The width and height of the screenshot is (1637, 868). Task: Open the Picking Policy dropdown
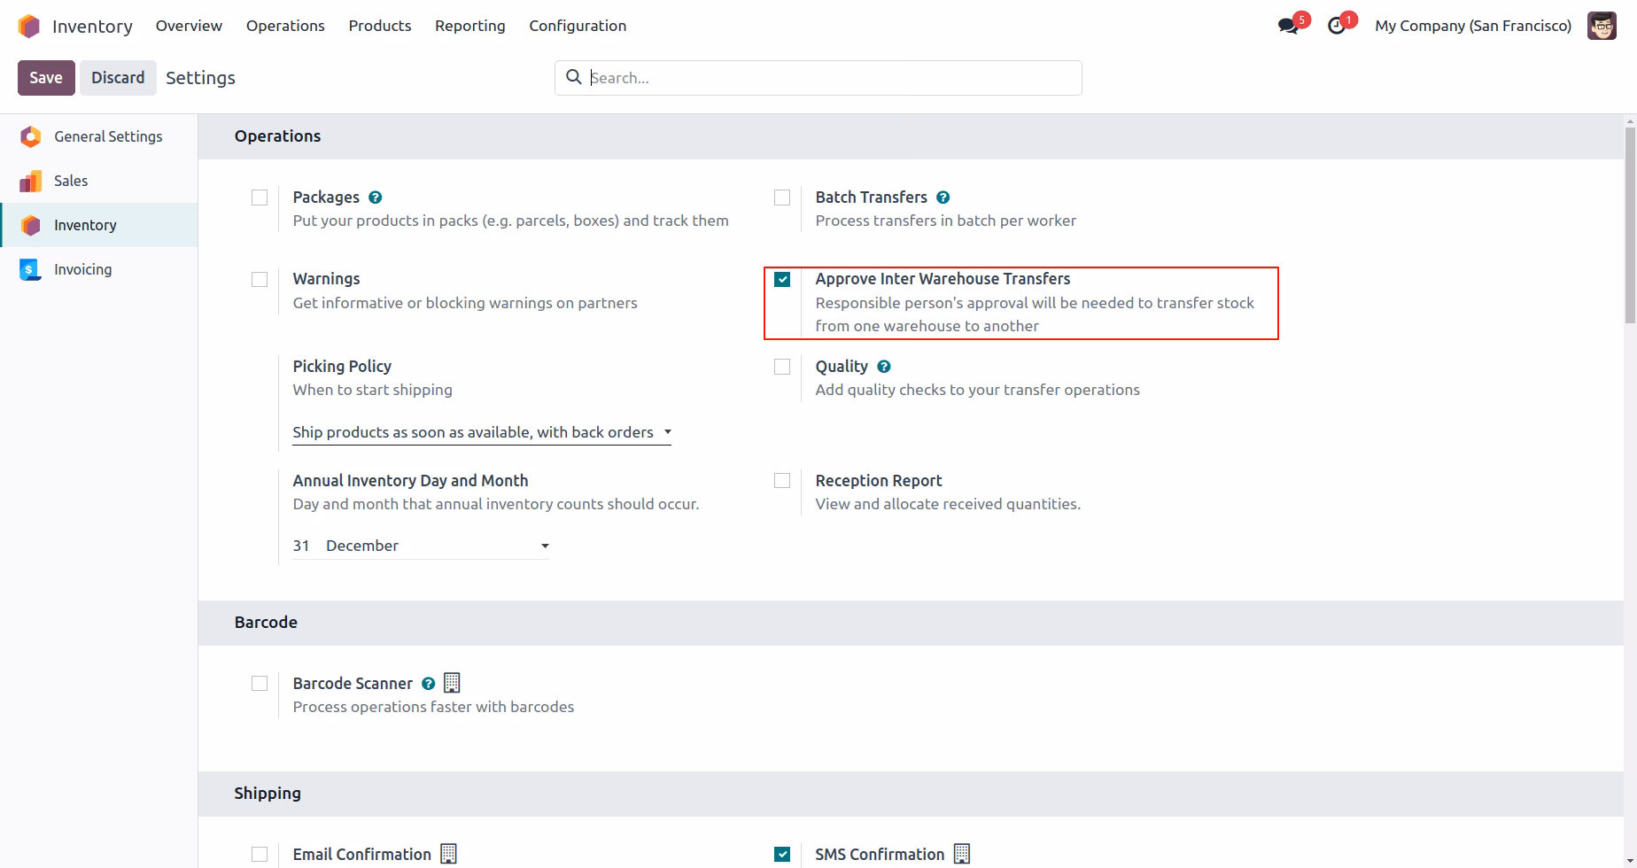482,432
